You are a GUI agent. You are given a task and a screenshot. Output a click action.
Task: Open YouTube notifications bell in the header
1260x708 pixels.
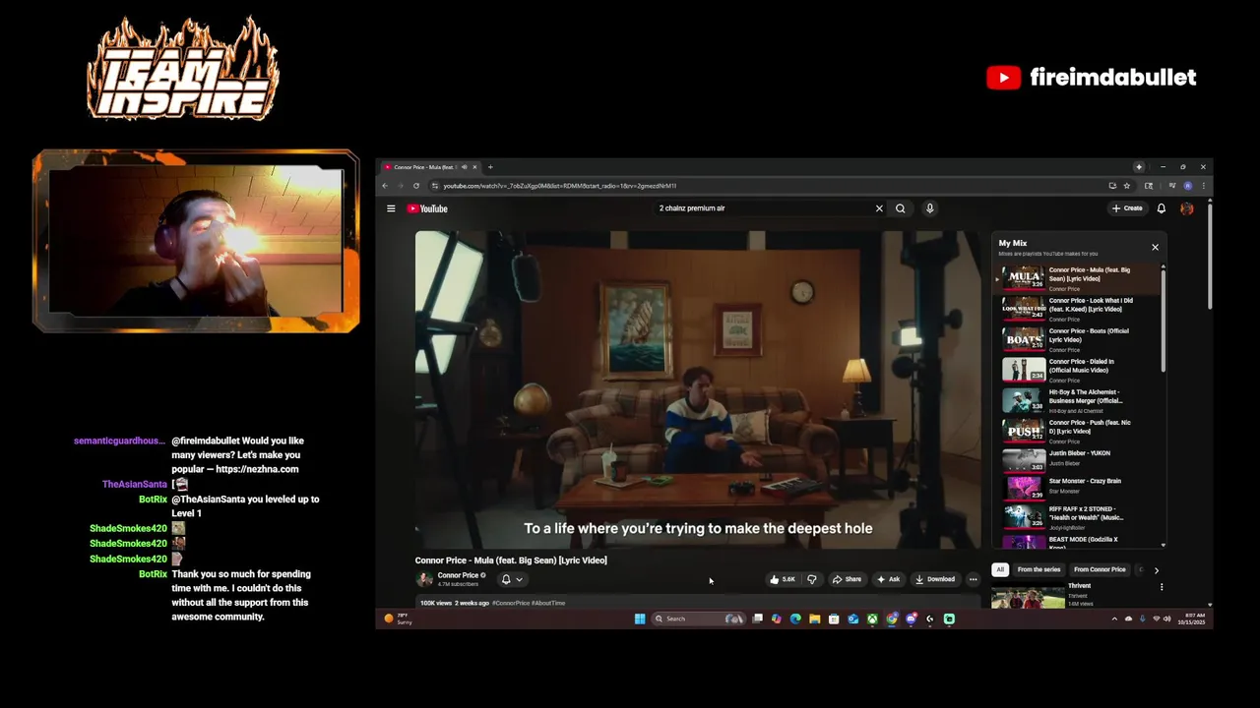point(1162,208)
